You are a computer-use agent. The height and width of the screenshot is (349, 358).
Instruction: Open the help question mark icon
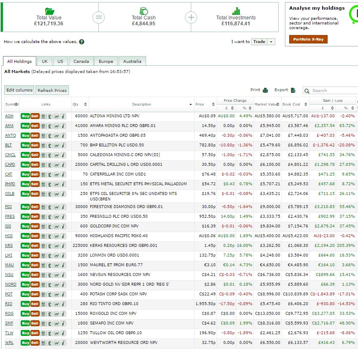(81, 42)
